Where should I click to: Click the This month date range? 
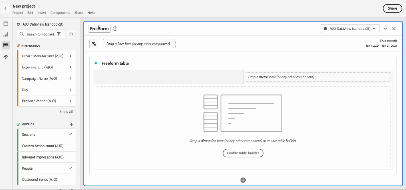tap(381, 43)
